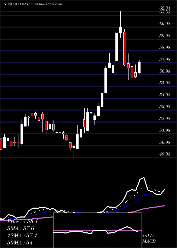Click the 57.98 price level label
This screenshot has height=248, width=177.
tap(165, 59)
